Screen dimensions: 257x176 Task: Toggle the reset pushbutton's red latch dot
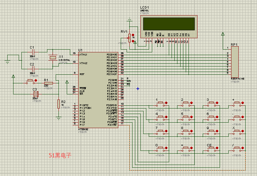tap(36, 80)
